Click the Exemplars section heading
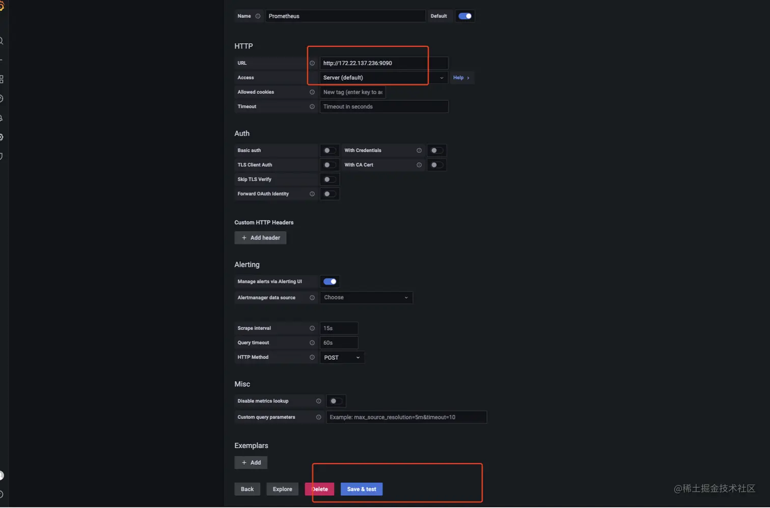This screenshot has width=770, height=508. [x=251, y=445]
